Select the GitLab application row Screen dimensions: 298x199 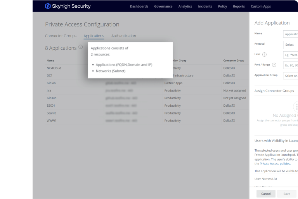point(147,83)
